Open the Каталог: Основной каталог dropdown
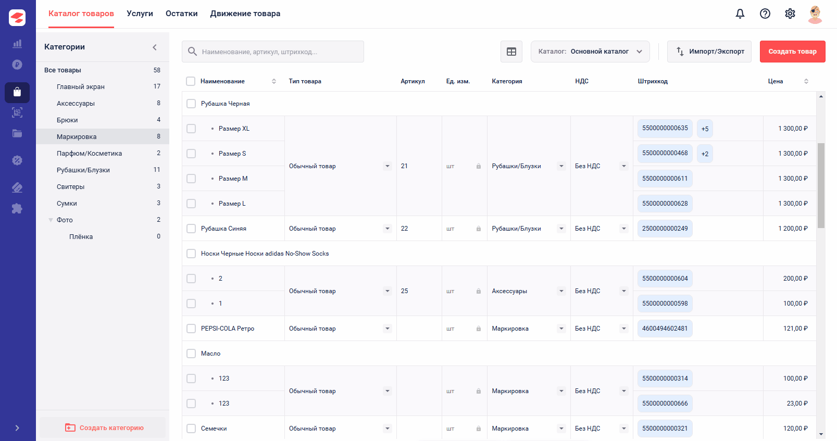837x441 pixels. 590,52
